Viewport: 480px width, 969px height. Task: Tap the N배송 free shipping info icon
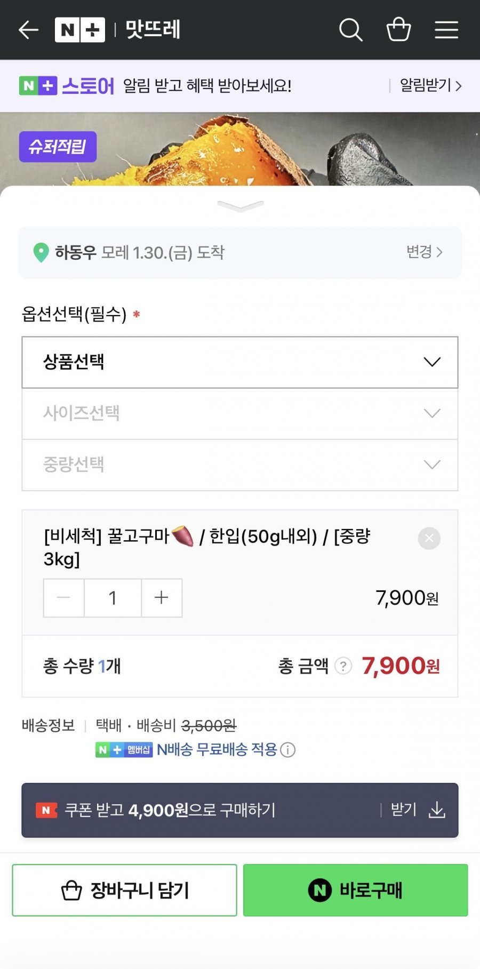point(288,750)
